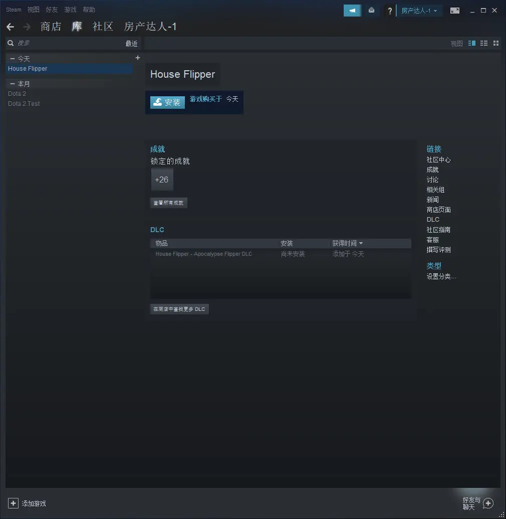Click 在商店中查找更多 DLC button

coord(179,309)
